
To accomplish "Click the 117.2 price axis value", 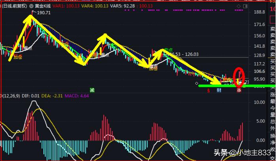I will (x=259, y=64).
